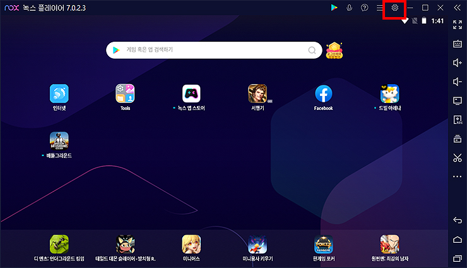This screenshot has width=467, height=268.
Task: Open 원펀맨: 최강의 남자 game
Action: coord(389,244)
